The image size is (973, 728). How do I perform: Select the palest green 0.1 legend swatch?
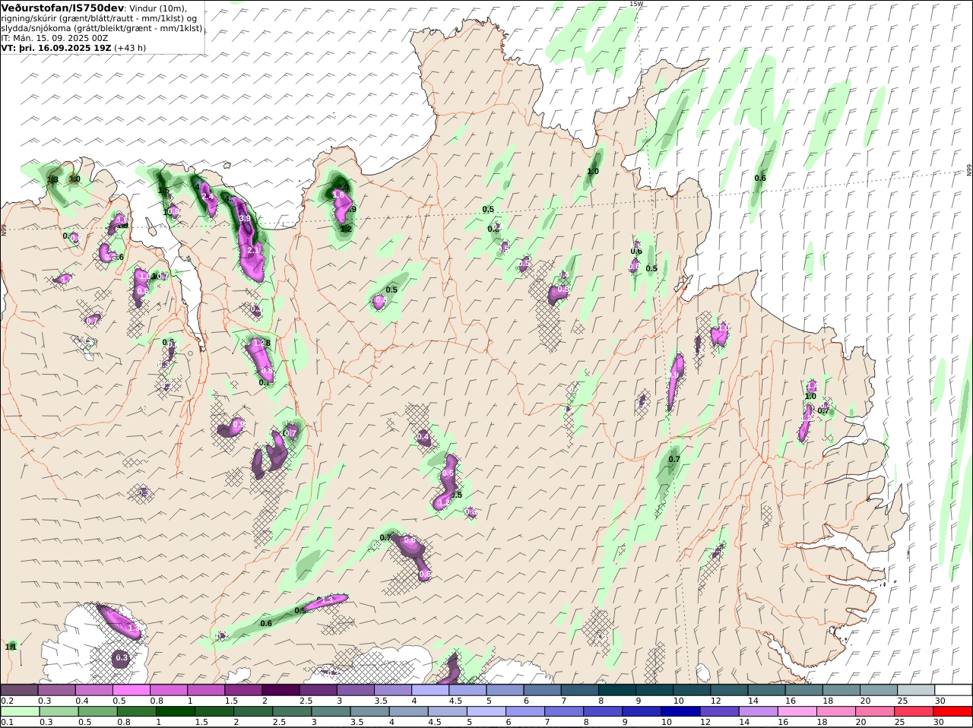[x=19, y=711]
